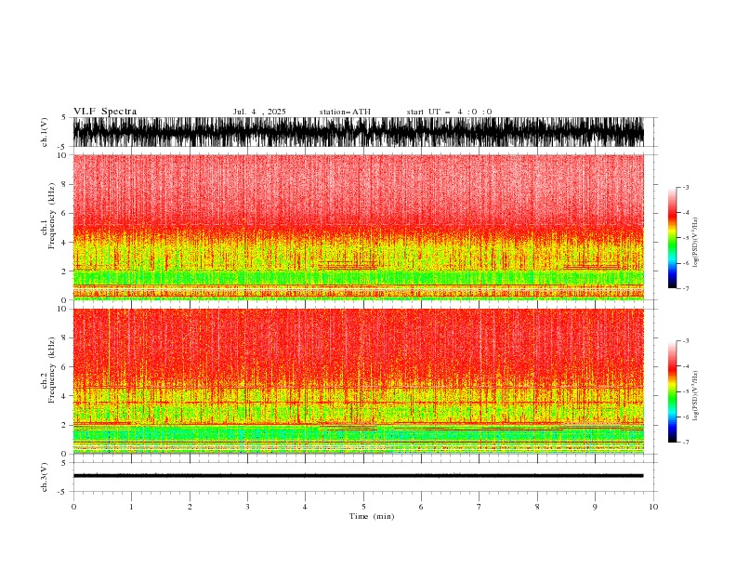
Task: Click the ch.1 frequency tick label "6"
Action: click(64, 213)
